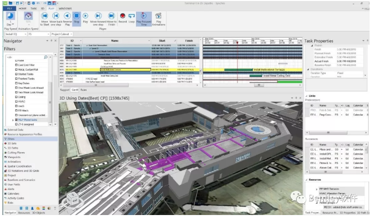Screen dimensions: 374x217
Task: Start playback with the Play icon
Action: pos(85,16)
